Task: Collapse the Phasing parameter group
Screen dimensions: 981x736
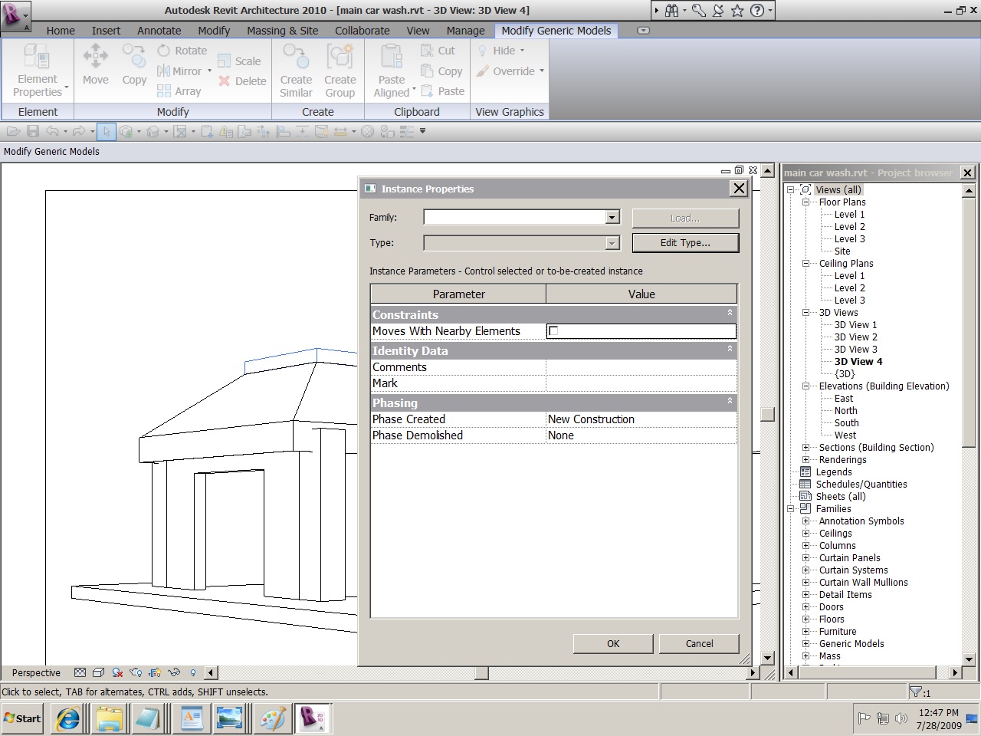Action: pyautogui.click(x=730, y=401)
